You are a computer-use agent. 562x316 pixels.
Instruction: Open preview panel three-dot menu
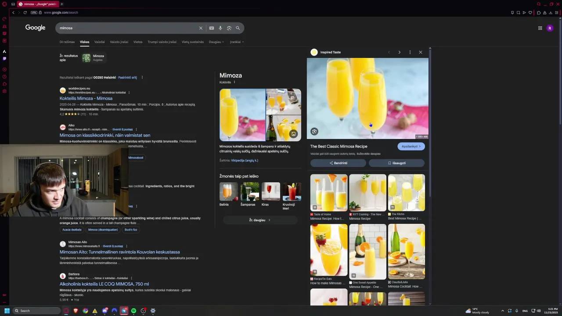[x=410, y=52]
